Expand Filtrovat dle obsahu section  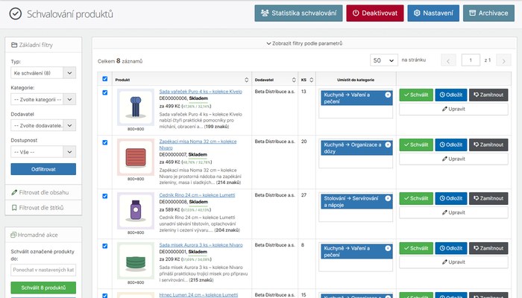click(43, 192)
